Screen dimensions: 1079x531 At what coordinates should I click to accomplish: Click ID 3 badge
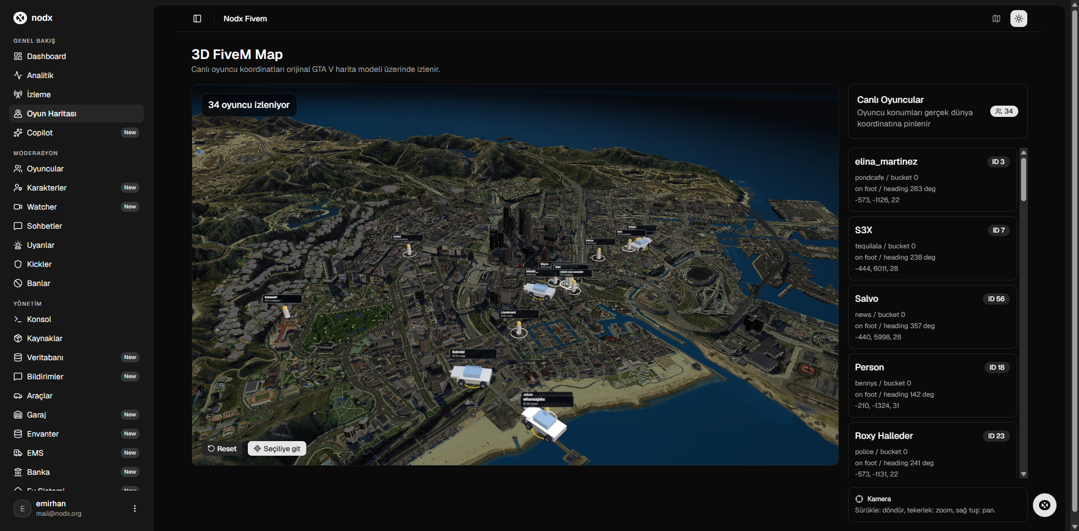(999, 162)
